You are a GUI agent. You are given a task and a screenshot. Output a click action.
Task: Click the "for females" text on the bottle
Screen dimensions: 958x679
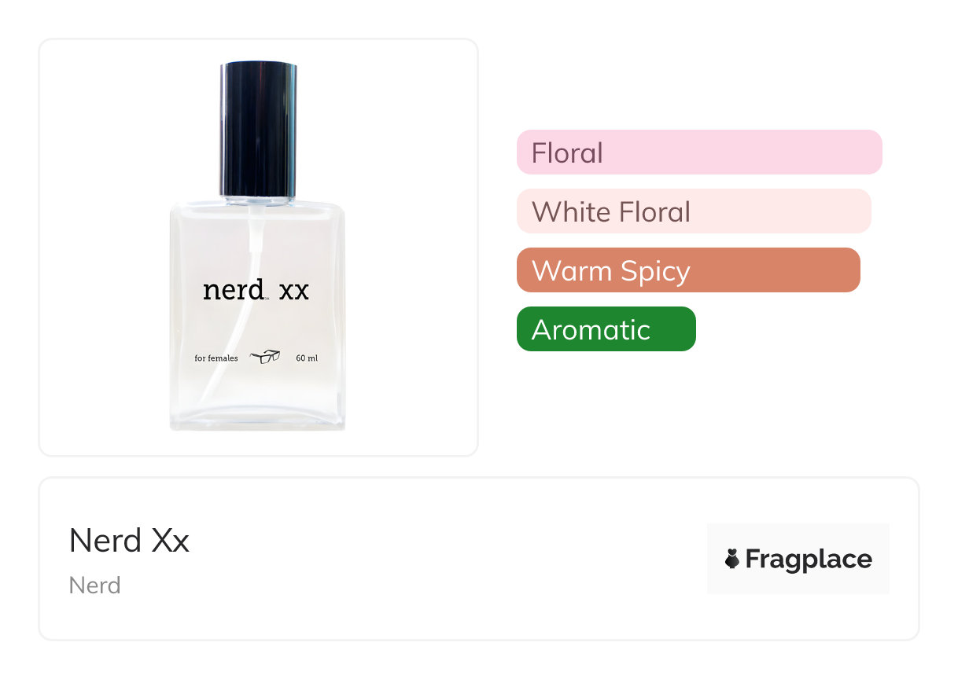coord(216,358)
